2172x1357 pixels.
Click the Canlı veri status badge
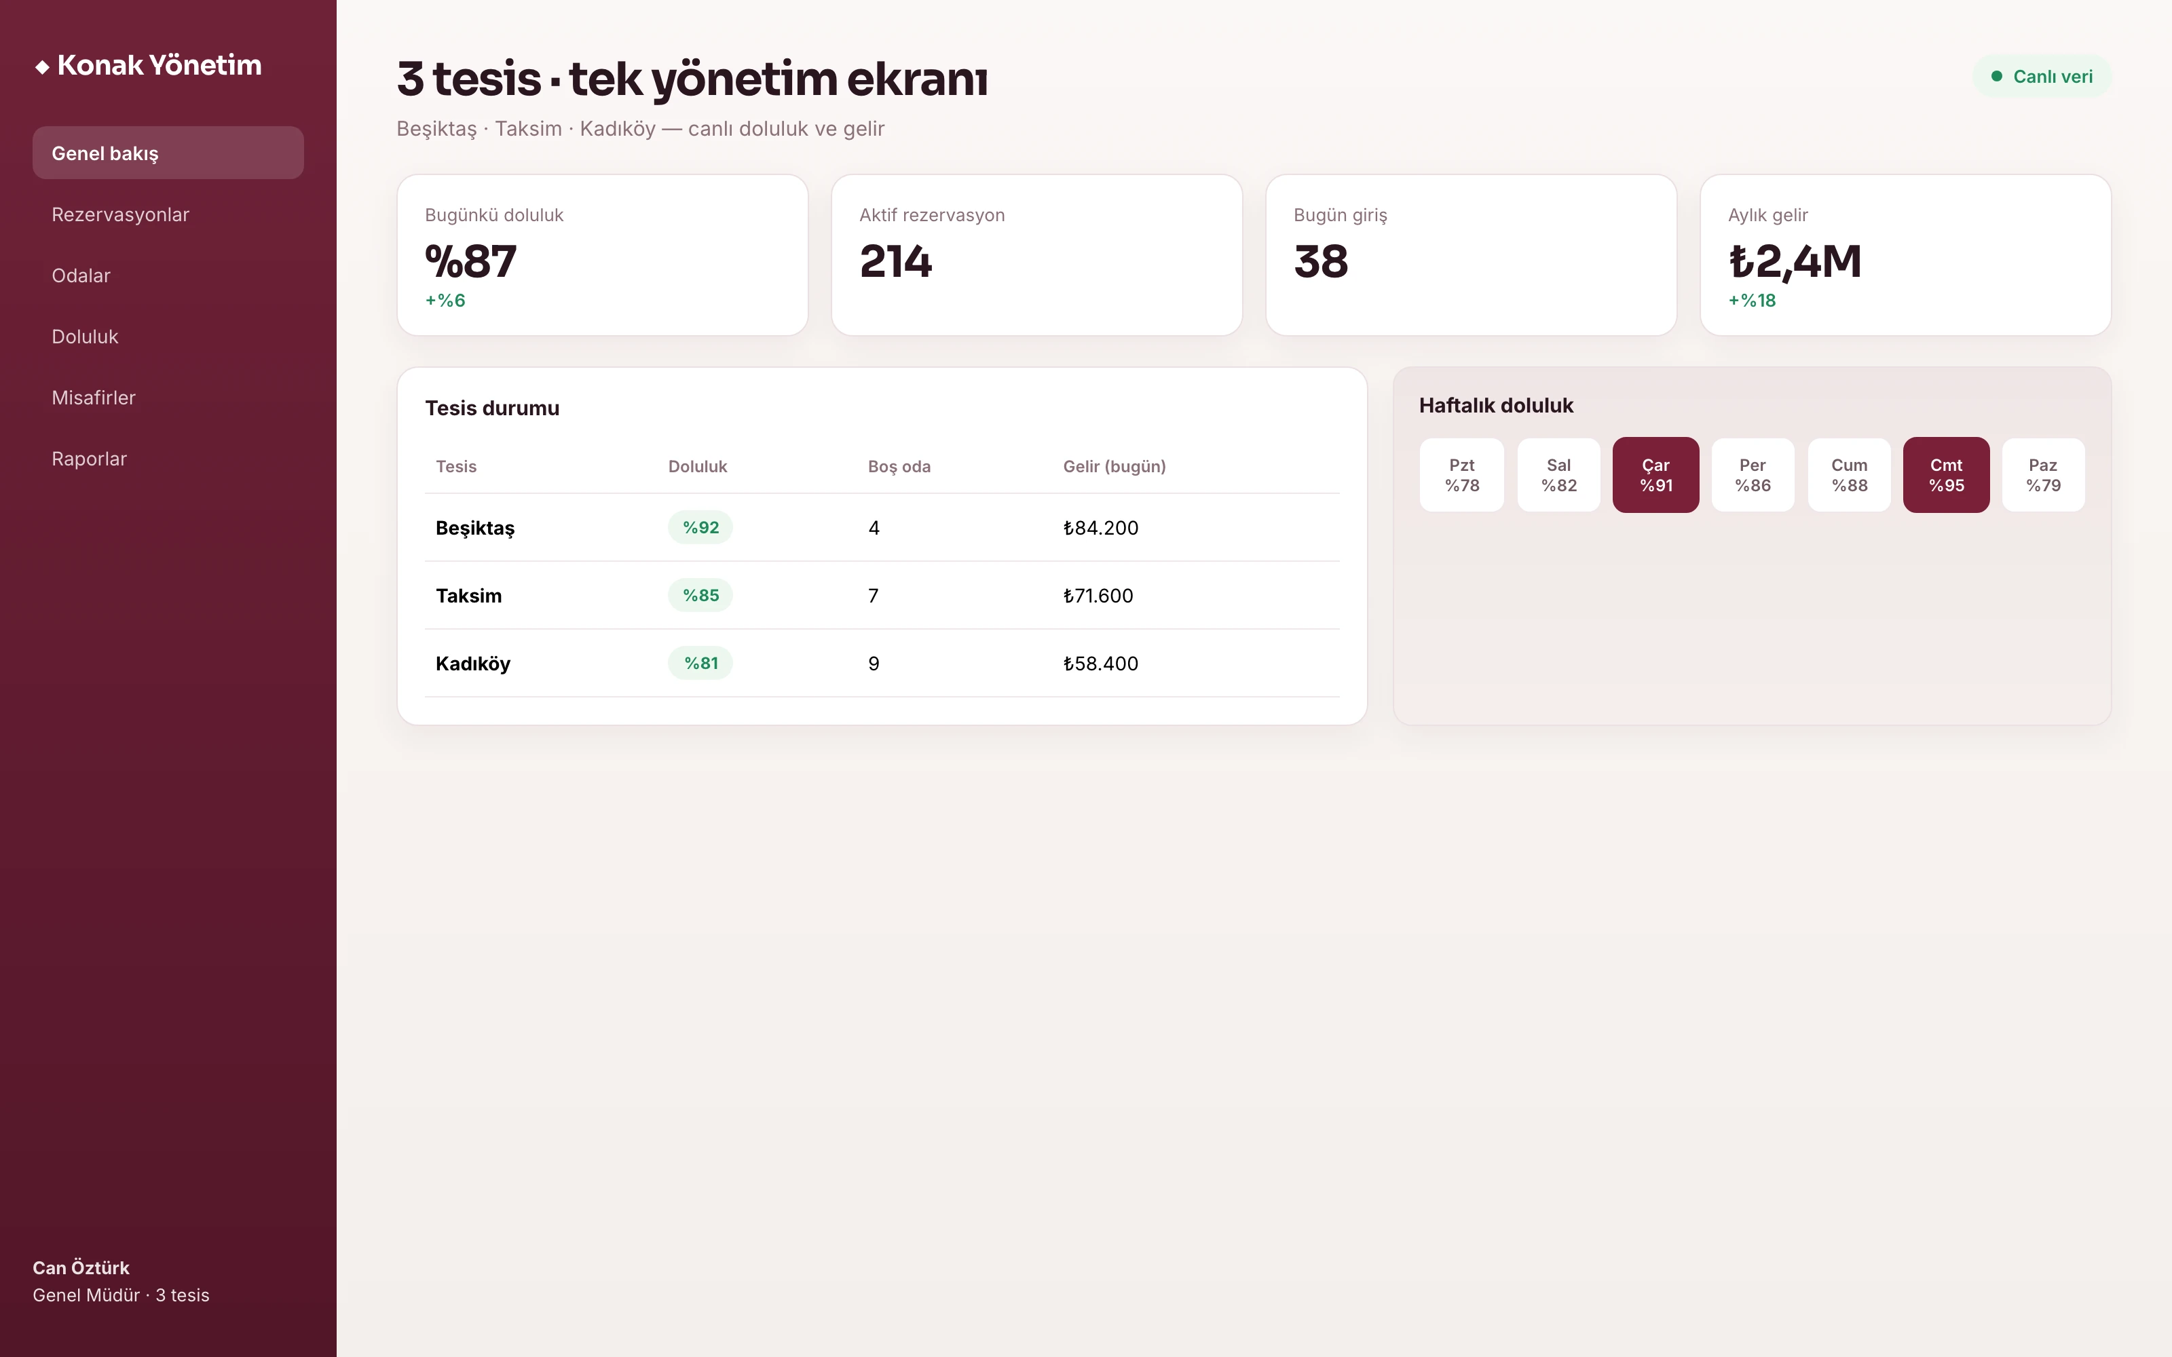click(x=2041, y=76)
